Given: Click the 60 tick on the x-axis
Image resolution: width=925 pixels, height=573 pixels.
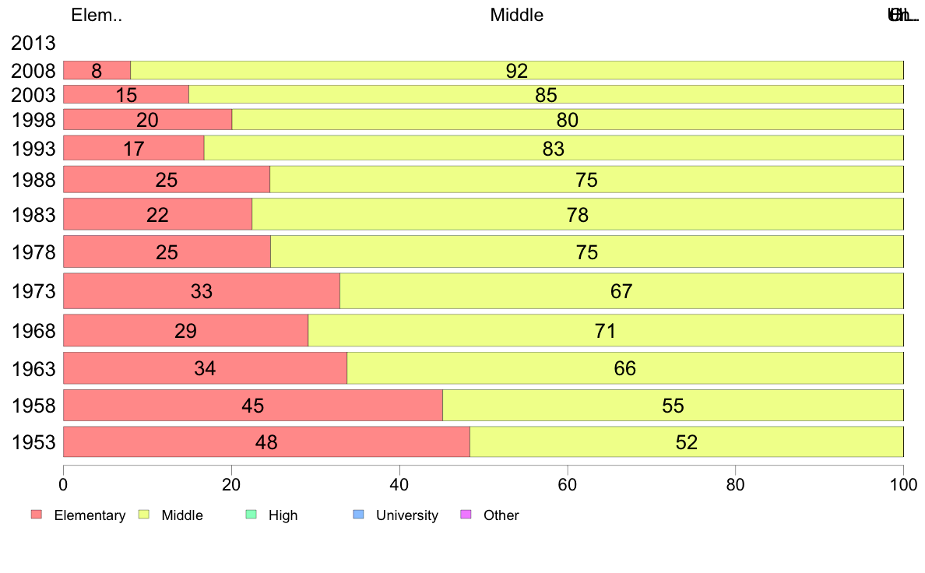Looking at the screenshot, I should [568, 484].
